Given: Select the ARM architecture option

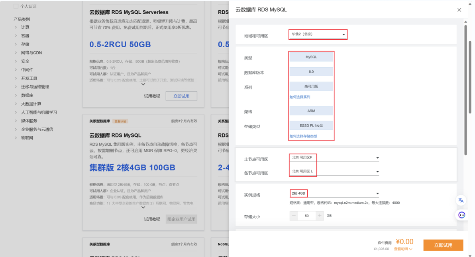Looking at the screenshot, I should pyautogui.click(x=311, y=111).
